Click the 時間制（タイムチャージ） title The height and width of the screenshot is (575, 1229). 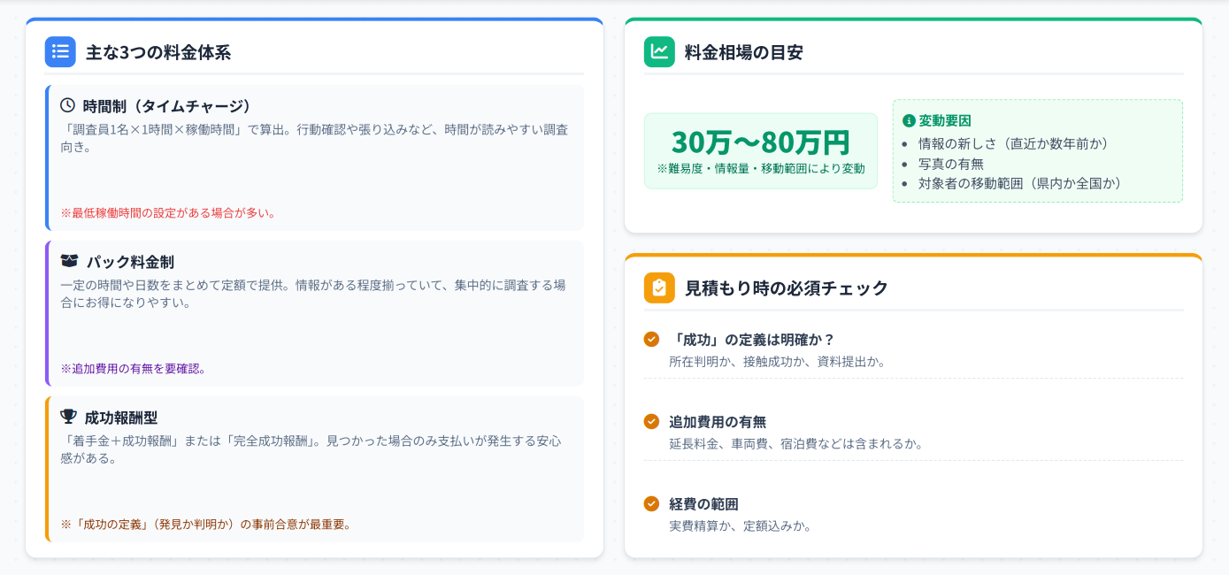pos(168,106)
